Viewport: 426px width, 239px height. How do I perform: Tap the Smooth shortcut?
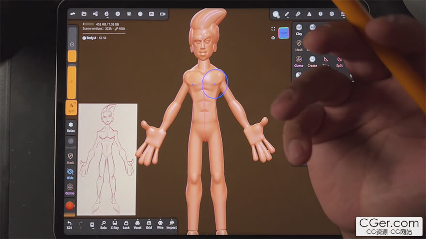71,143
